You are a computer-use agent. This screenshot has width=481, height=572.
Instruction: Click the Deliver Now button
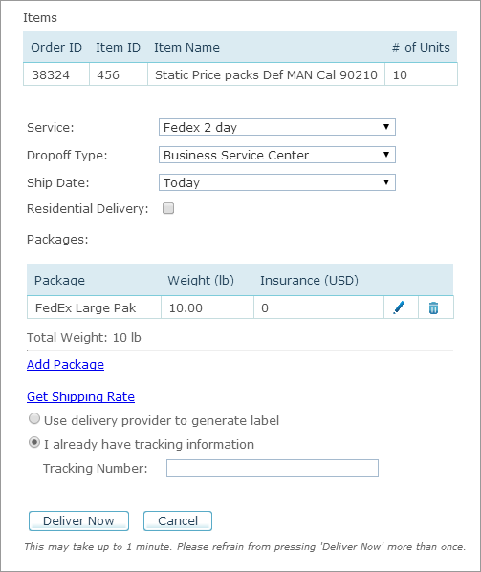[78, 521]
